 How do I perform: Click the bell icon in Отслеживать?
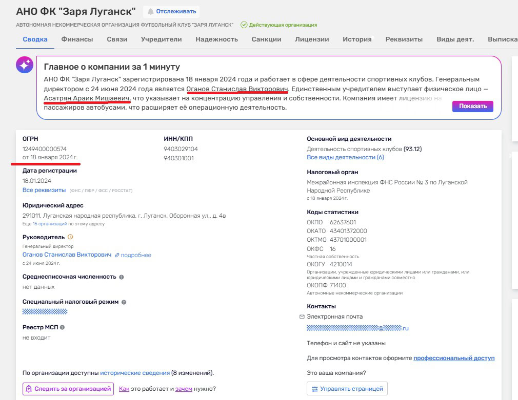click(151, 12)
